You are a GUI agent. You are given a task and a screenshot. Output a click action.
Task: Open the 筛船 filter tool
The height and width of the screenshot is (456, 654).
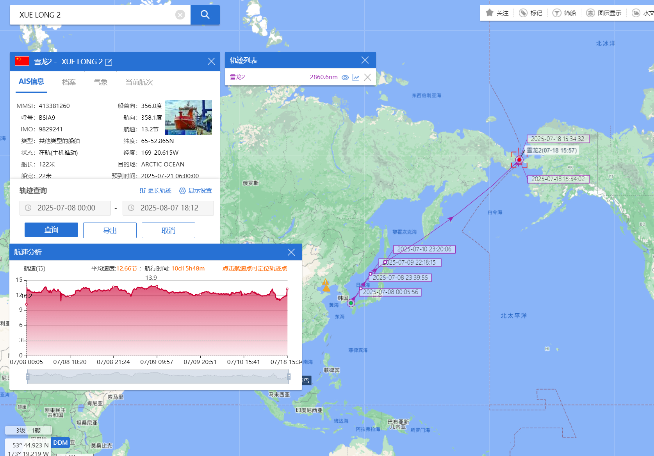[557, 13]
